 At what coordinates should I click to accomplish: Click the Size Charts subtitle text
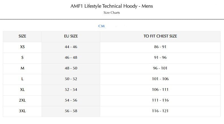click(x=112, y=13)
